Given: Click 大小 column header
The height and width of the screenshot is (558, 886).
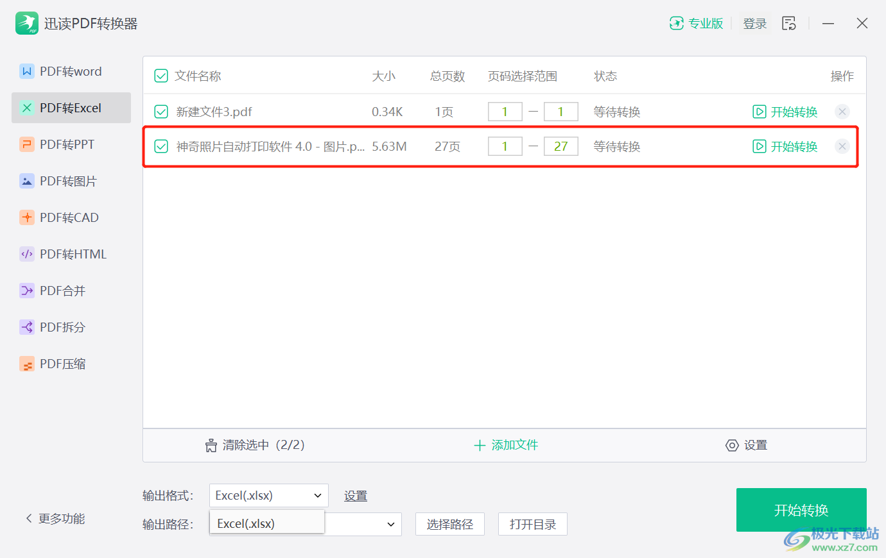Looking at the screenshot, I should pyautogui.click(x=384, y=76).
